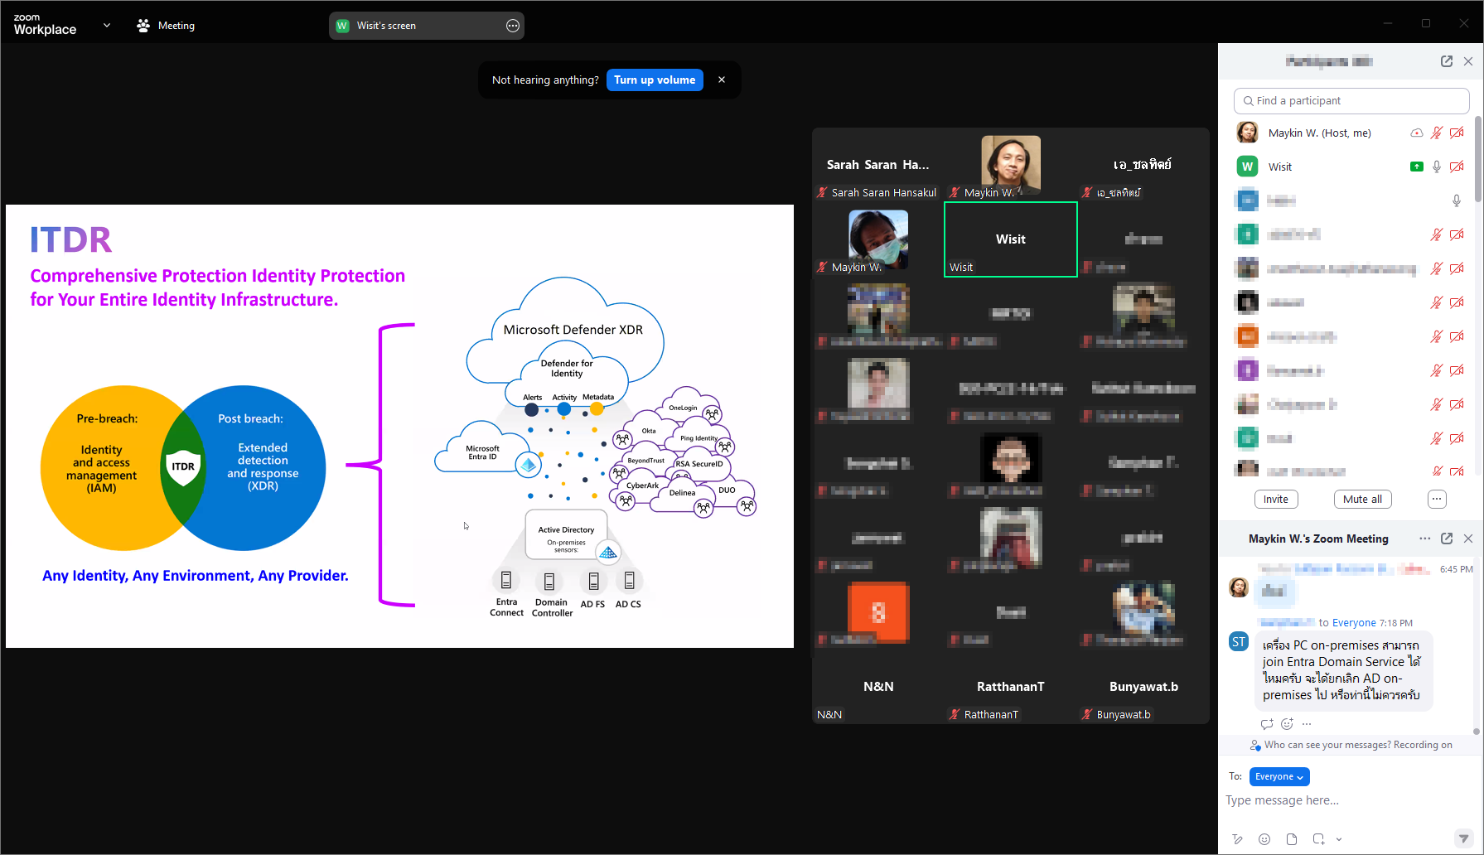
Task: Click the microphone of the third participant
Action: (1457, 200)
